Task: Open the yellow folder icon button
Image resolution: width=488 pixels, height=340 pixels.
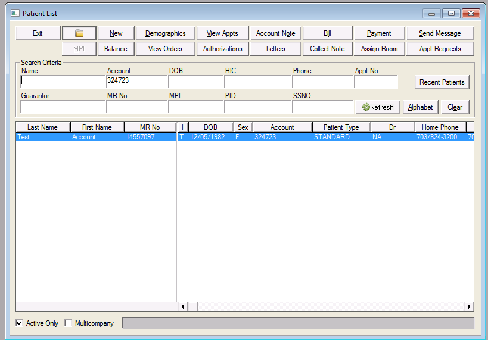Action: click(79, 33)
